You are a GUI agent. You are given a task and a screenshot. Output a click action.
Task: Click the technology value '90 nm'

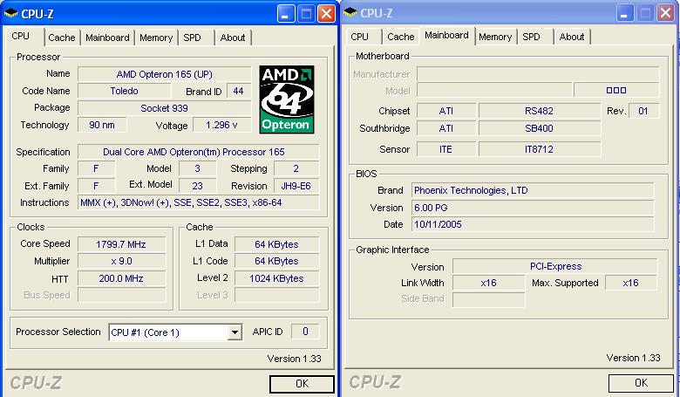pos(102,125)
